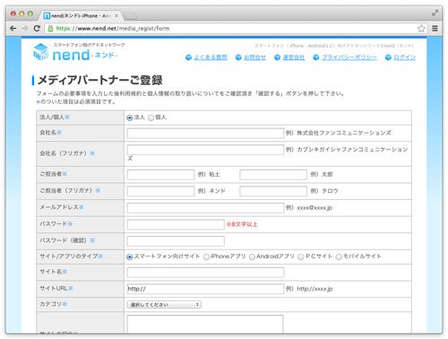Image resolution: width=448 pixels, height=339 pixels.
Task: Open the お問合せ link
Action: pyautogui.click(x=254, y=57)
